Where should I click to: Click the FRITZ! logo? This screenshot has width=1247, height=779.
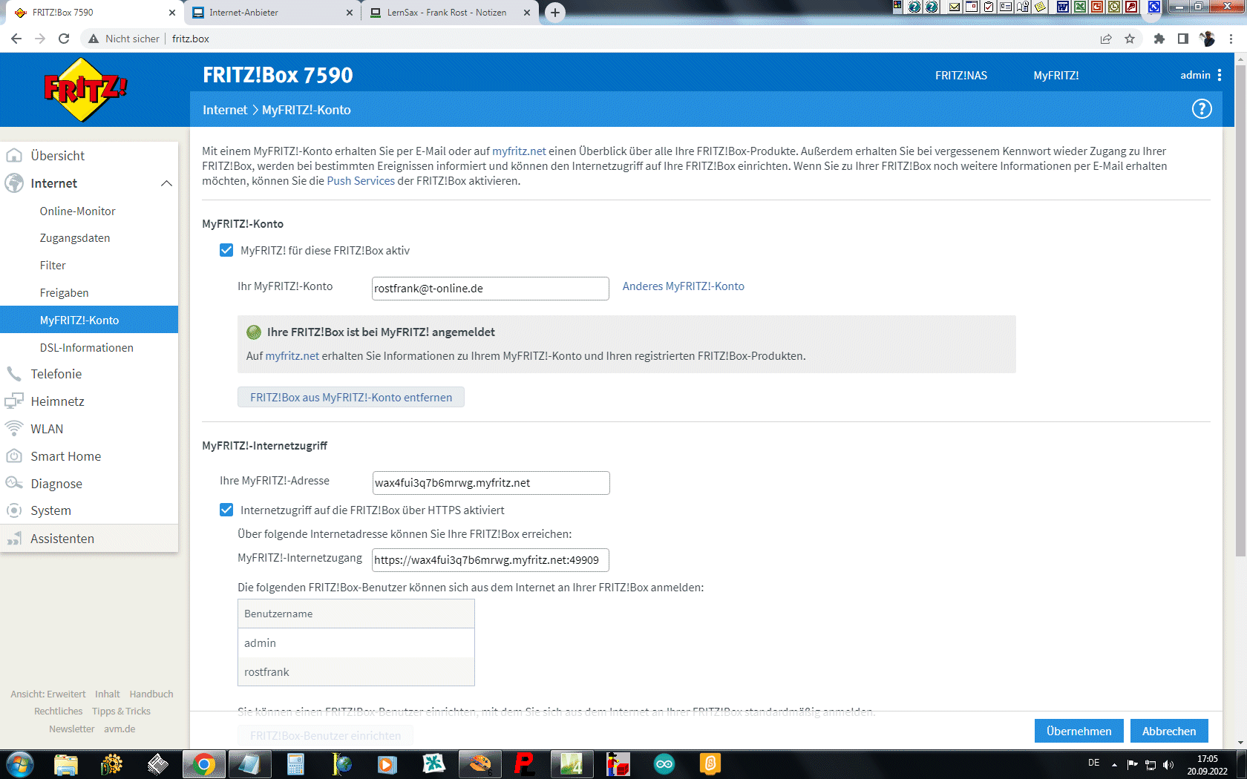pos(85,90)
